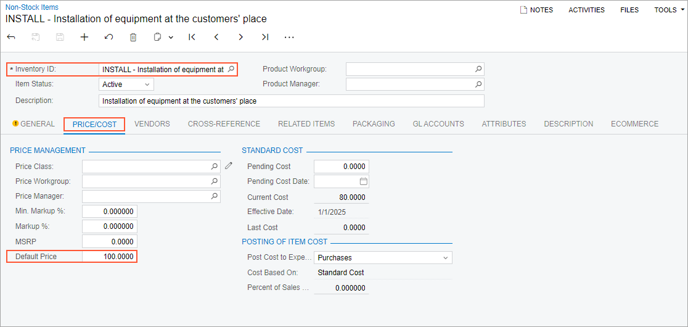This screenshot has width=688, height=327.
Task: Open Post Cost to Expense dropdown
Action: (445, 258)
